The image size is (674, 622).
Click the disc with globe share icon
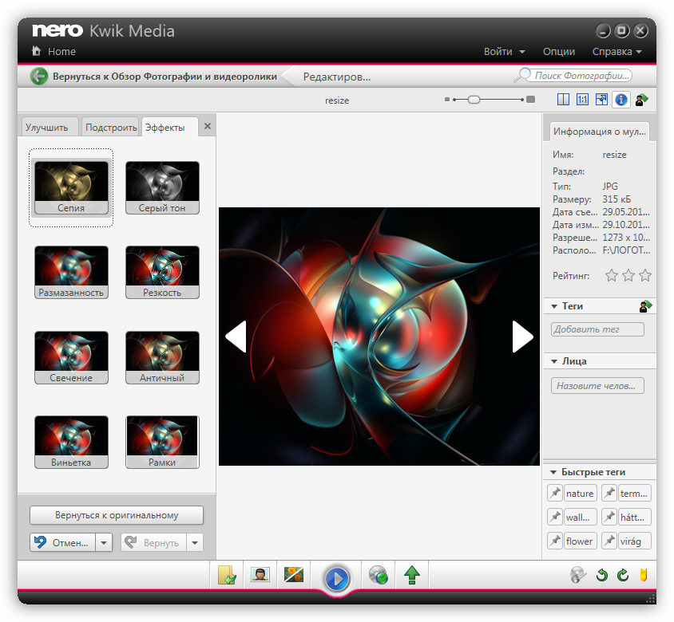coord(379,575)
